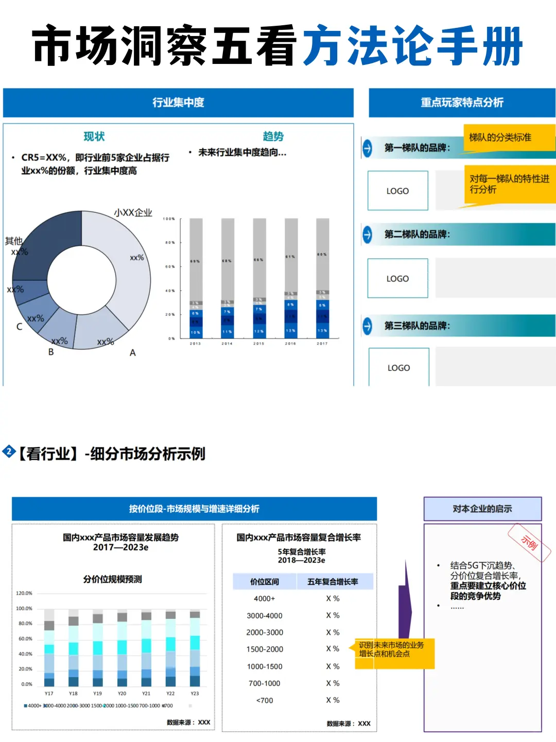This screenshot has width=556, height=742.
Task: Click donut label A
Action: click(133, 353)
